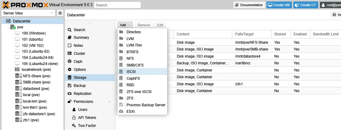341x130 pixels.
Task: Click the Cluster icon in sidebar
Action: 70,53
